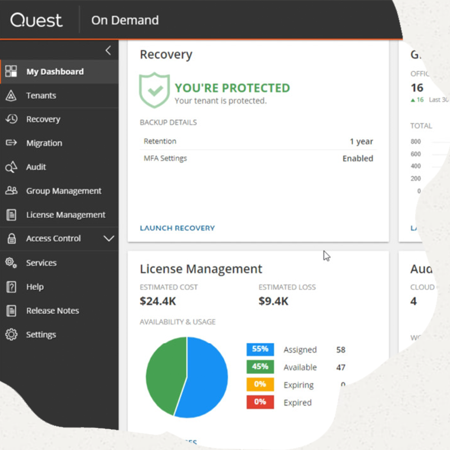Navigate to Group Management
This screenshot has height=450, width=450.
(59, 191)
